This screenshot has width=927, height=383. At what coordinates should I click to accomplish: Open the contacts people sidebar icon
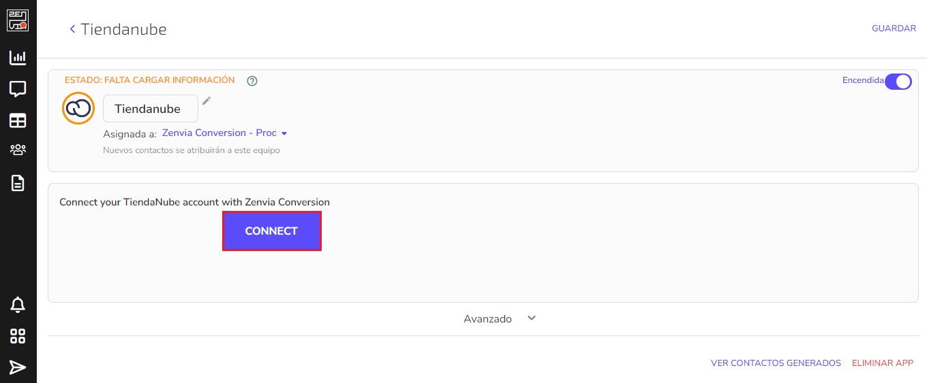point(18,150)
